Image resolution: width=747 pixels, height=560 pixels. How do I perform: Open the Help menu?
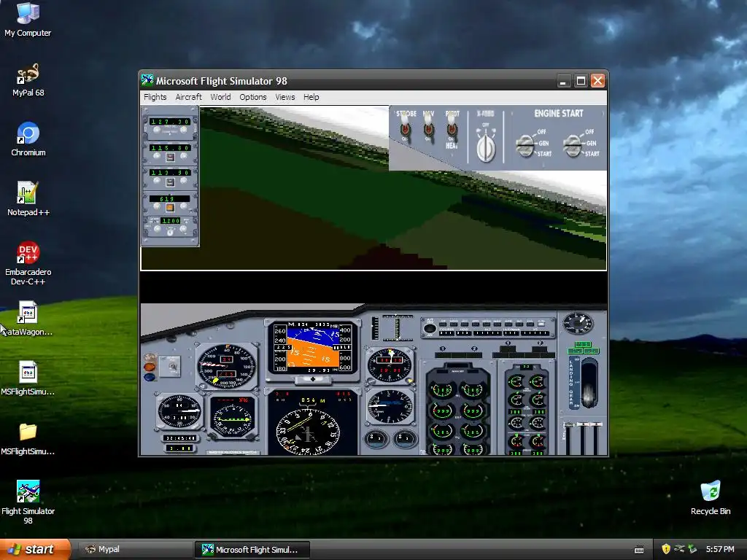[x=311, y=97]
